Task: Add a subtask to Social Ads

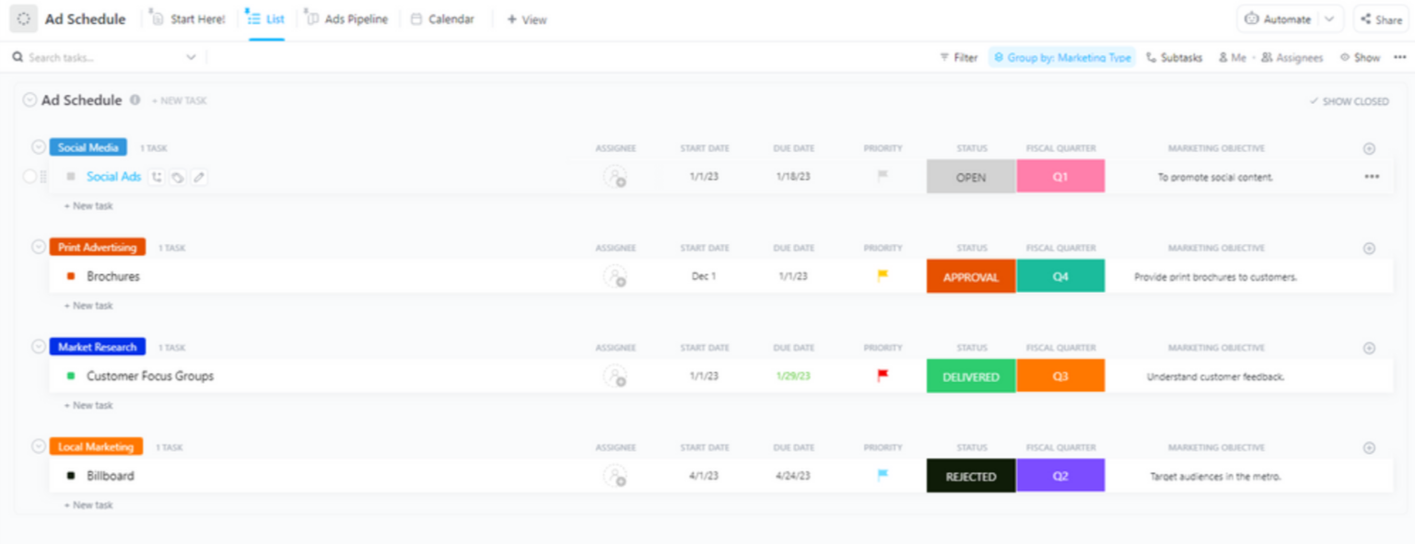Action: click(158, 176)
